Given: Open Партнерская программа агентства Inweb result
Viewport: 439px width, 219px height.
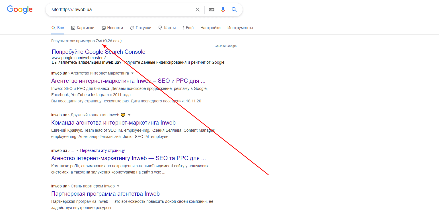Looking at the screenshot, I should tap(105, 194).
